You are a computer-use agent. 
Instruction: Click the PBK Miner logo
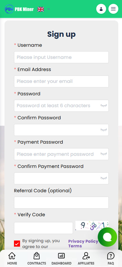(x=19, y=9)
